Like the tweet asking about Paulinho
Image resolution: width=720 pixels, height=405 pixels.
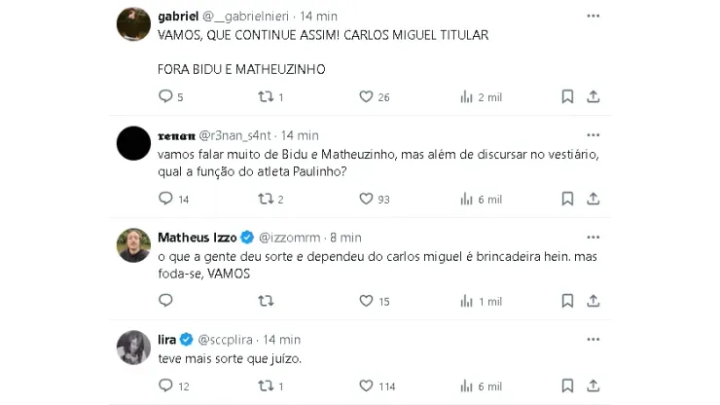tap(367, 199)
